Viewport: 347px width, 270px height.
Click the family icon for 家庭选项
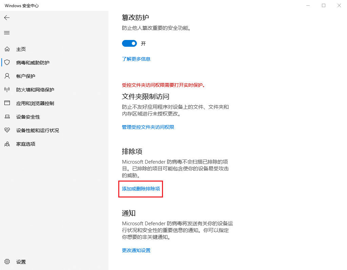(7, 144)
